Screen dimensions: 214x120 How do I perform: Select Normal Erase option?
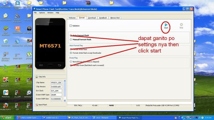(71, 62)
